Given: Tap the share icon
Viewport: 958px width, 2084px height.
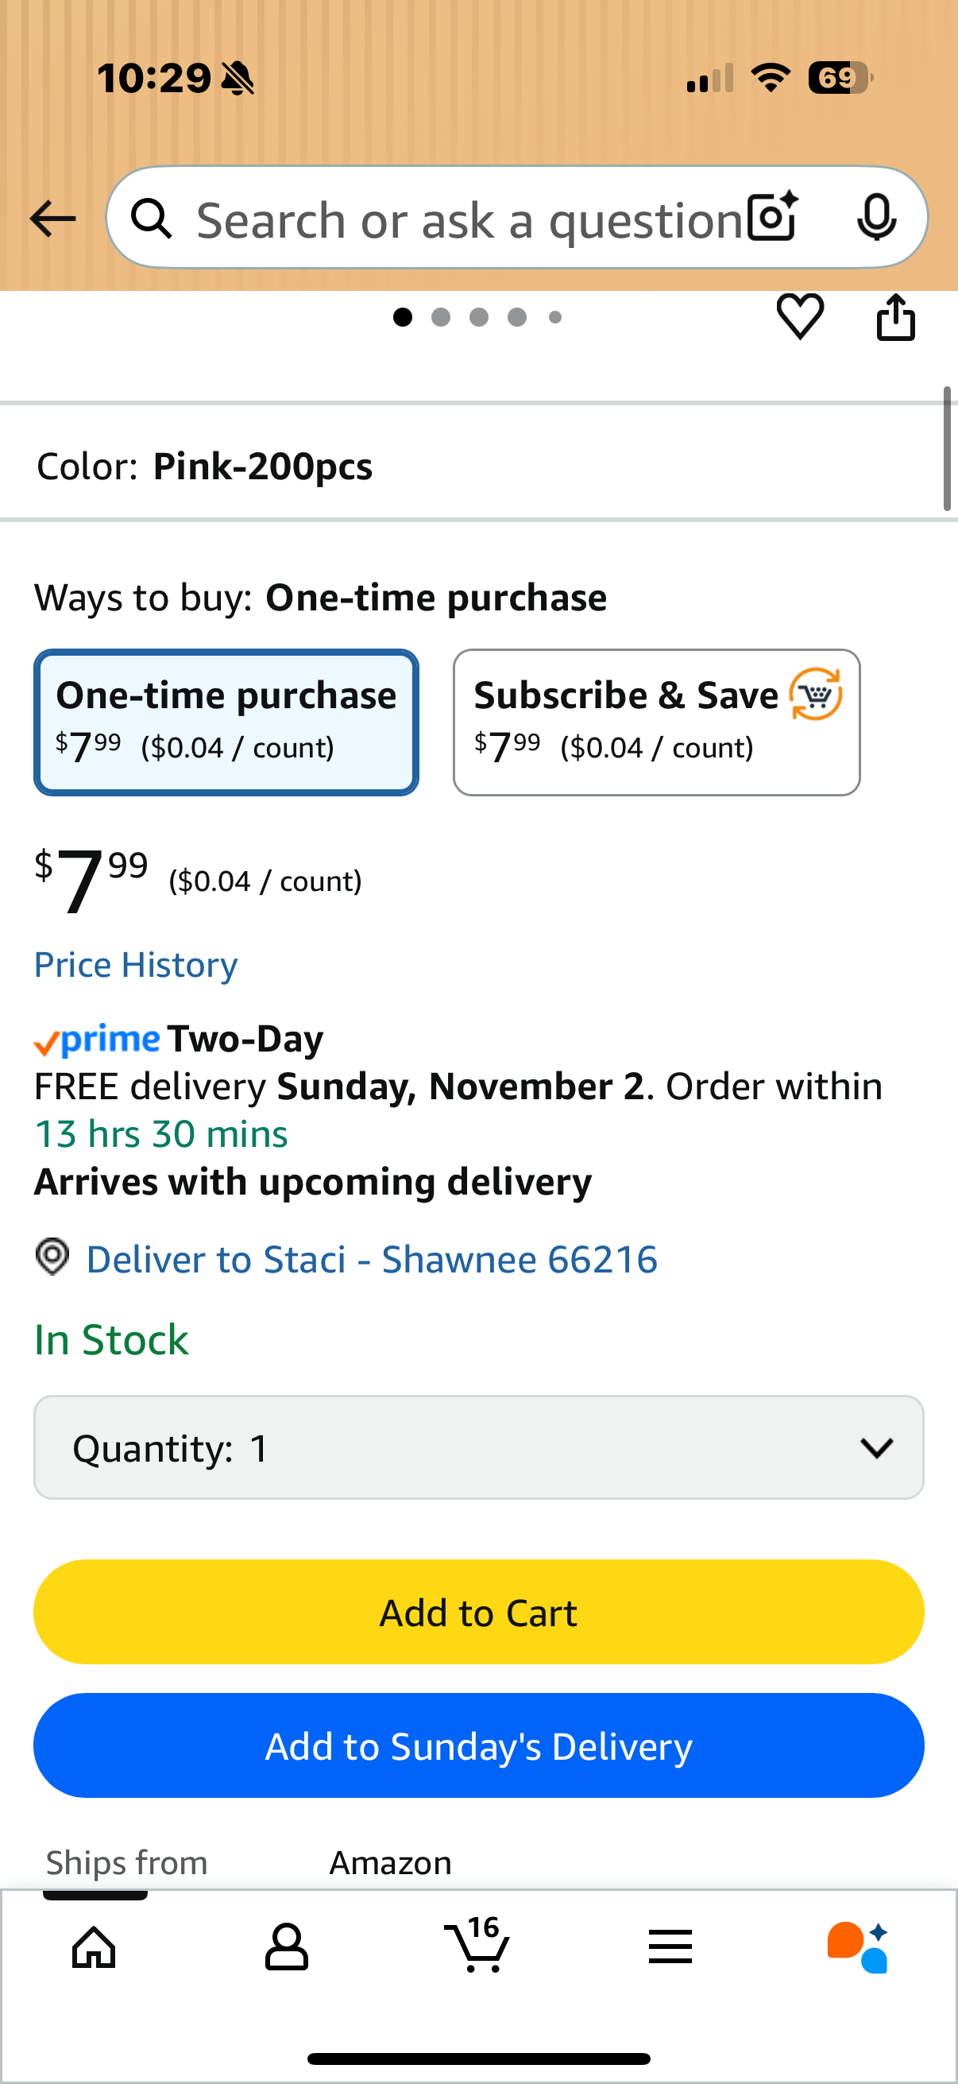Looking at the screenshot, I should tap(896, 317).
